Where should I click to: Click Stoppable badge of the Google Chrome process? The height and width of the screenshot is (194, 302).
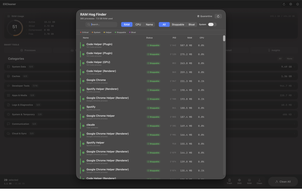point(153,81)
